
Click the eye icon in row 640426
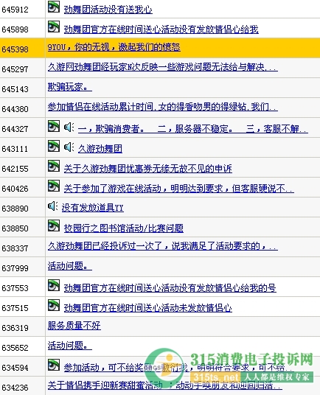pos(54,186)
